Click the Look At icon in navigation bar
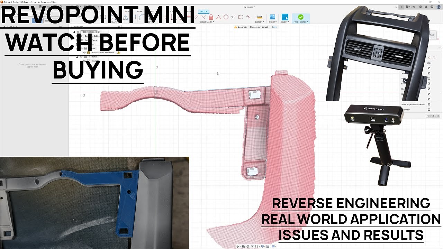Screen dimensions: 443x249 click(243, 246)
